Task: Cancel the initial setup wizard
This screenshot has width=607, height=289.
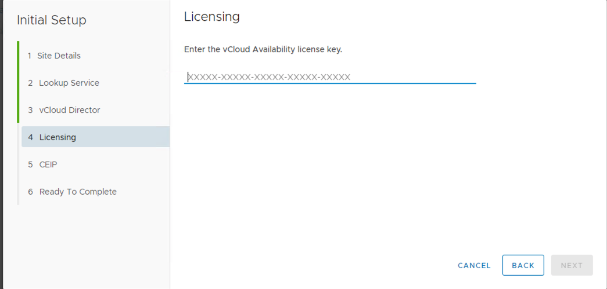Action: click(x=474, y=265)
